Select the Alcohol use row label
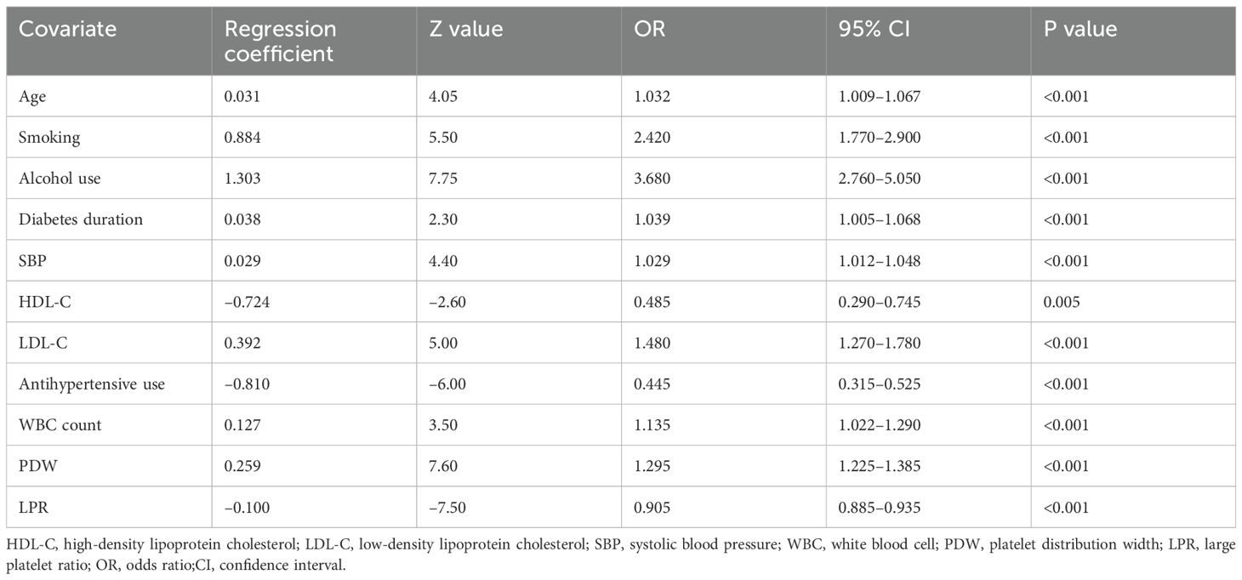 [x=54, y=179]
